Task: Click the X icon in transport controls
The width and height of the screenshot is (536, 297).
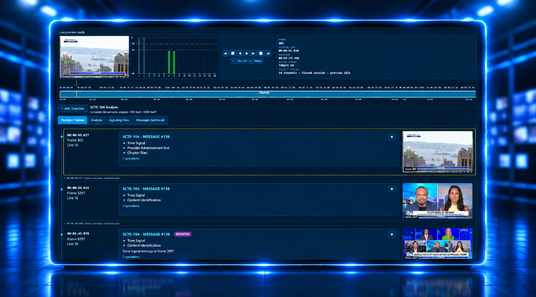Action: 268,53
